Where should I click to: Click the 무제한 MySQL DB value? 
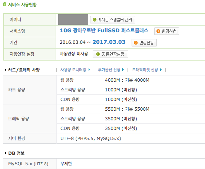point(66,164)
